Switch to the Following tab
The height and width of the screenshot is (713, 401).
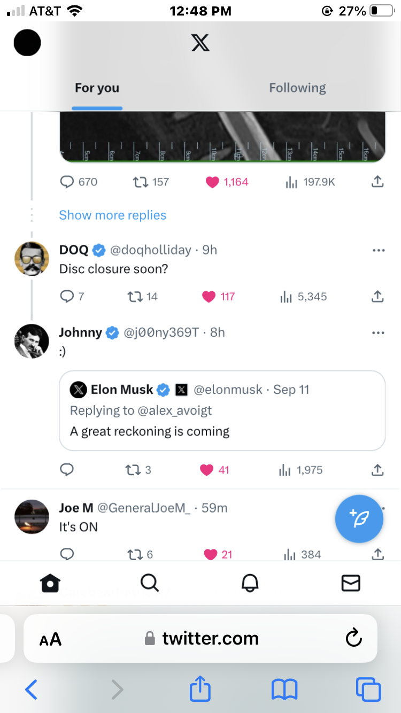click(x=297, y=88)
